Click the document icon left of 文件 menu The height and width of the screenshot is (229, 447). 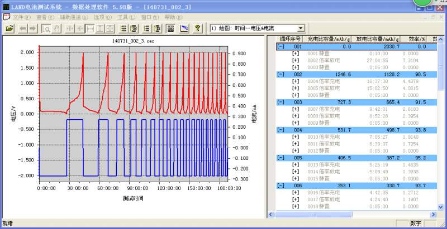click(x=6, y=17)
